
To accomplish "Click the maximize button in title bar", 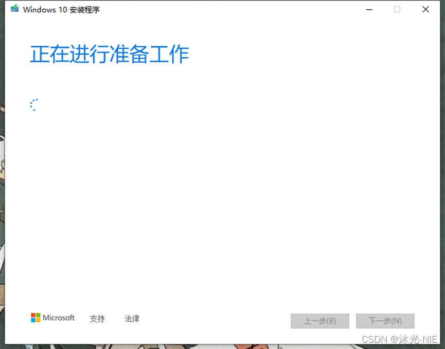I will click(397, 10).
